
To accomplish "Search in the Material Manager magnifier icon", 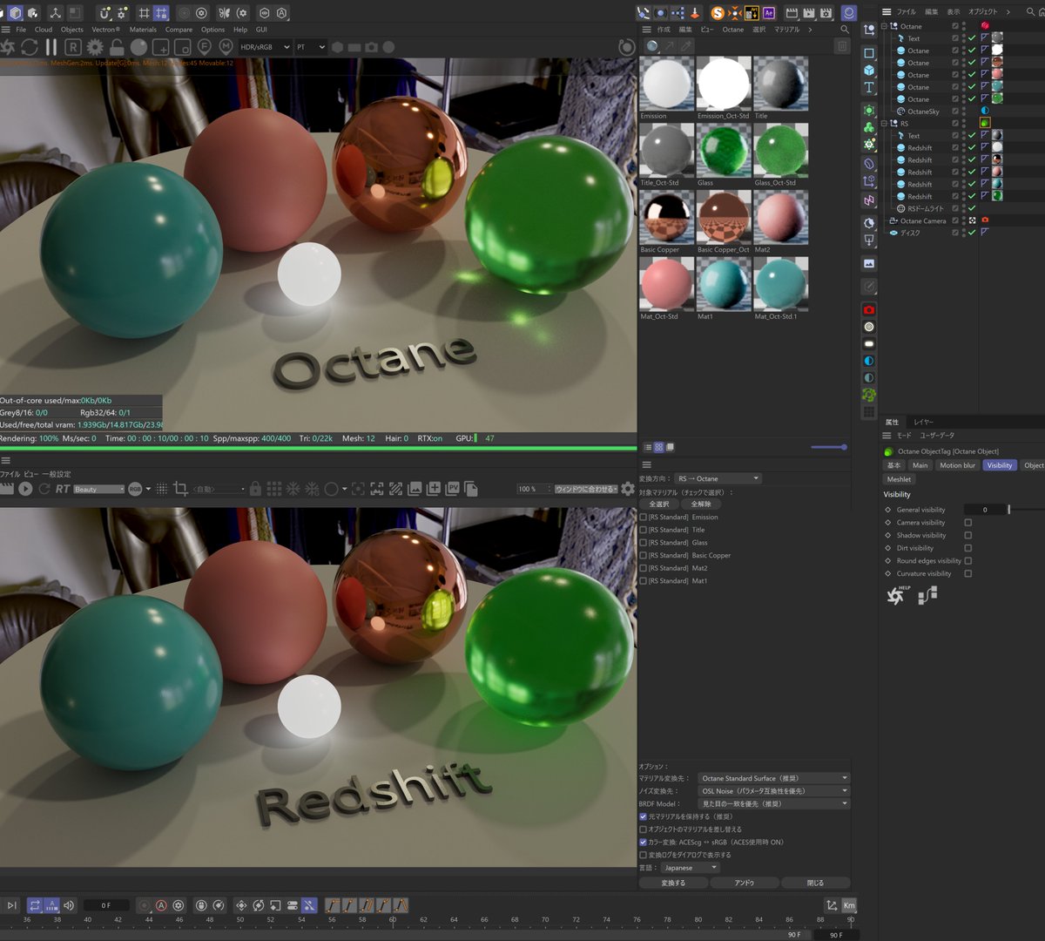I will 844,30.
